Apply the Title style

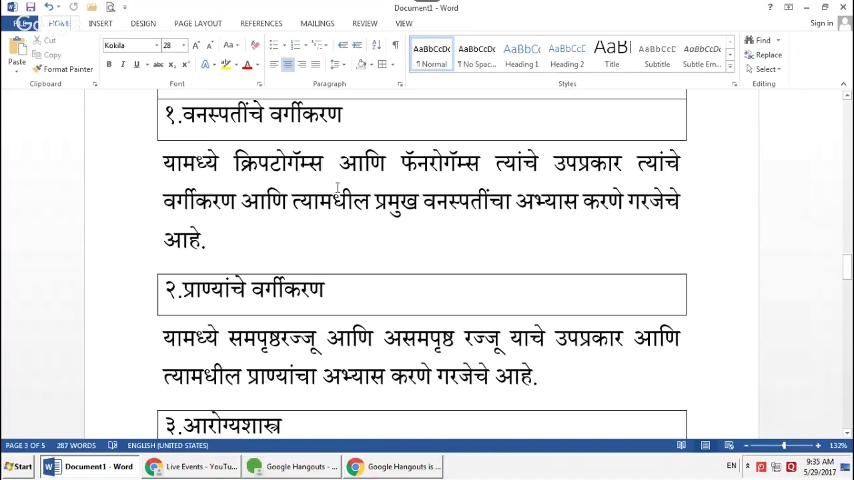612,55
